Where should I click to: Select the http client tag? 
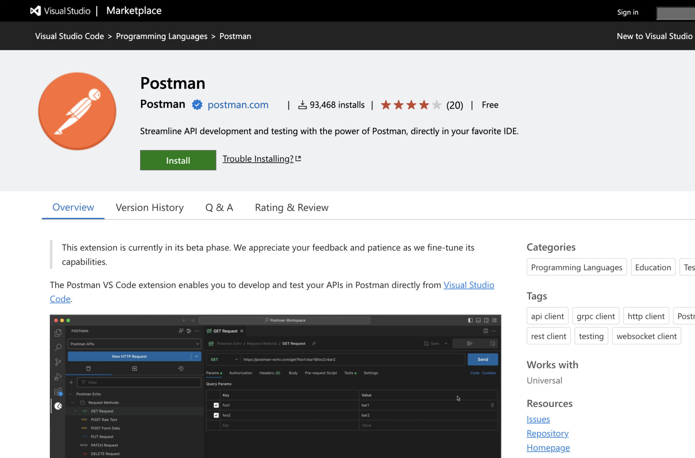pos(646,316)
